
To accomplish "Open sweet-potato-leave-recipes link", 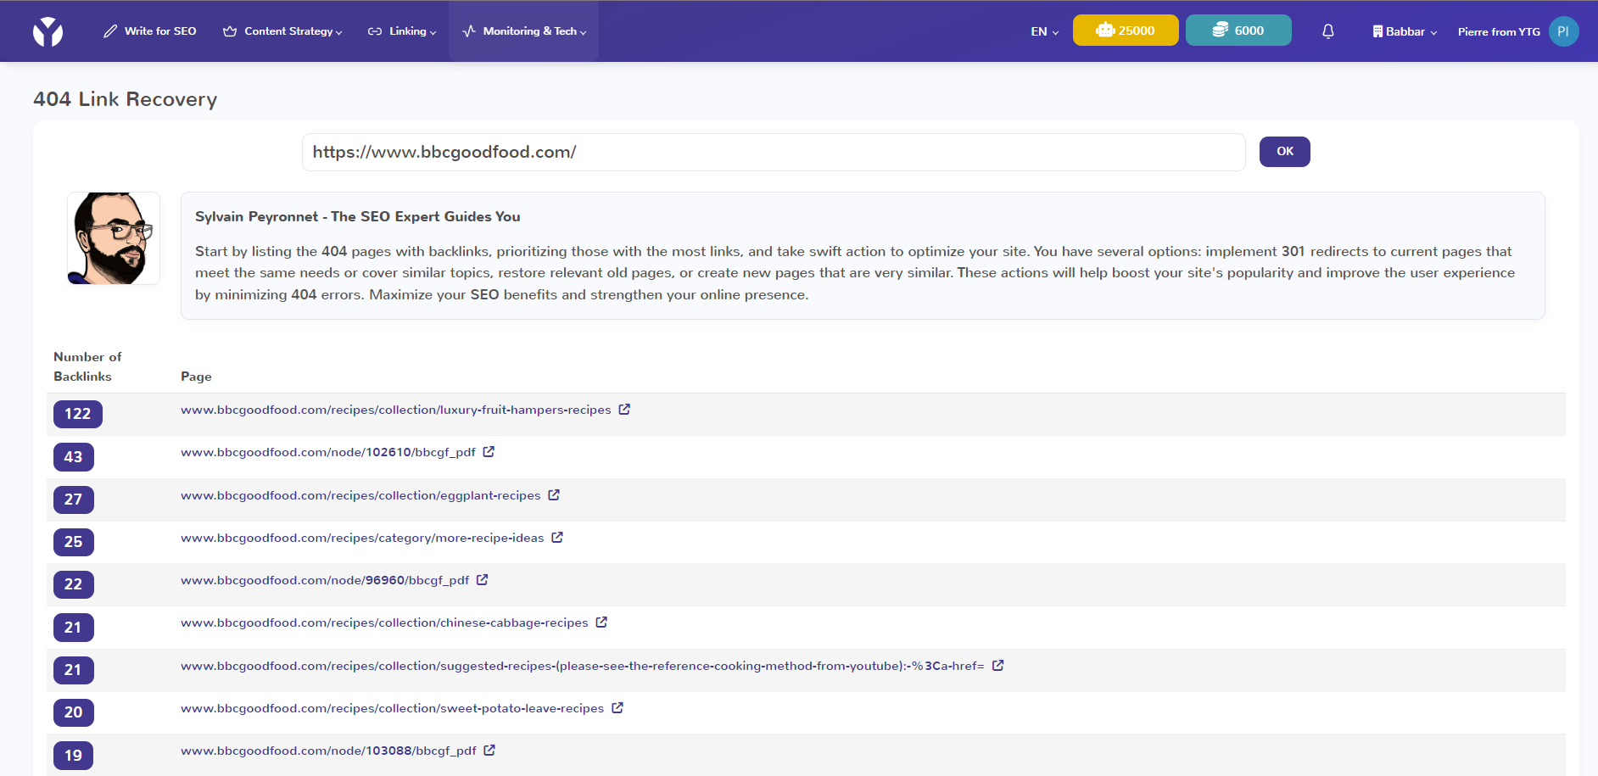I will [392, 708].
